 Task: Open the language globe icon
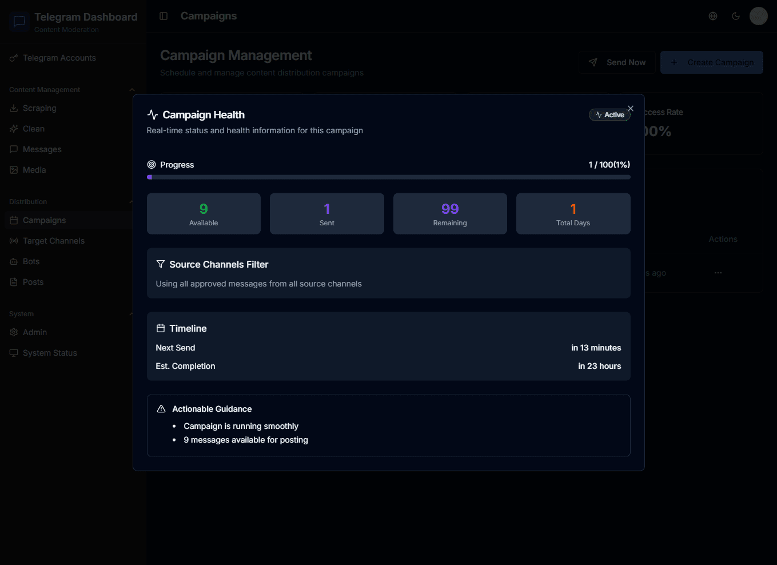pyautogui.click(x=713, y=16)
